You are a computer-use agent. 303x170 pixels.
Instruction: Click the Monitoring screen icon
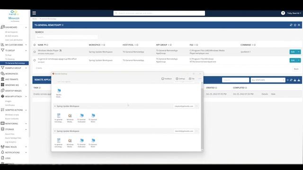(2, 123)
